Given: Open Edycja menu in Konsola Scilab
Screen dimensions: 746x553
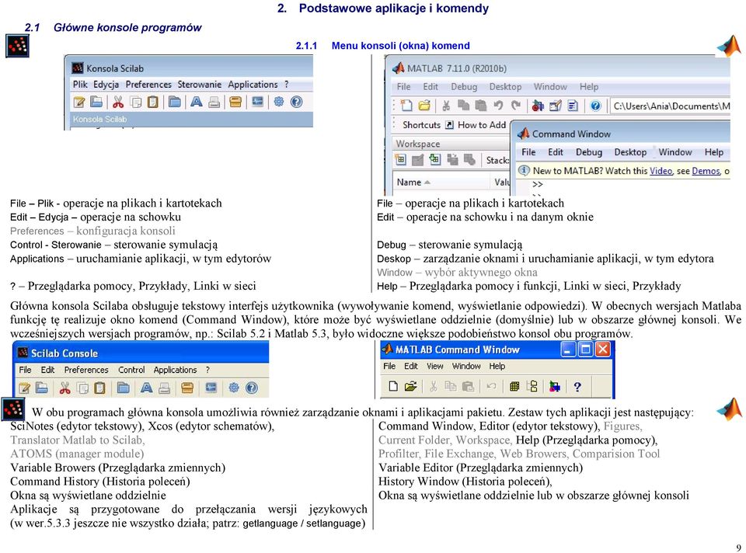Looking at the screenshot, I should (x=106, y=84).
